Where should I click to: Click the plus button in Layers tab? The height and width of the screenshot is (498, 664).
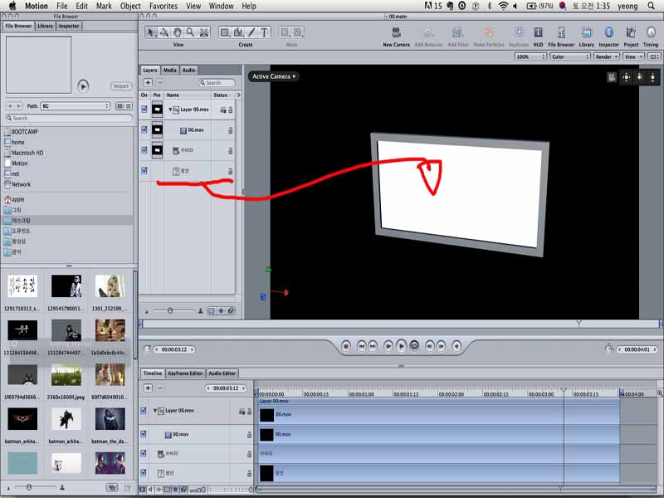149,82
